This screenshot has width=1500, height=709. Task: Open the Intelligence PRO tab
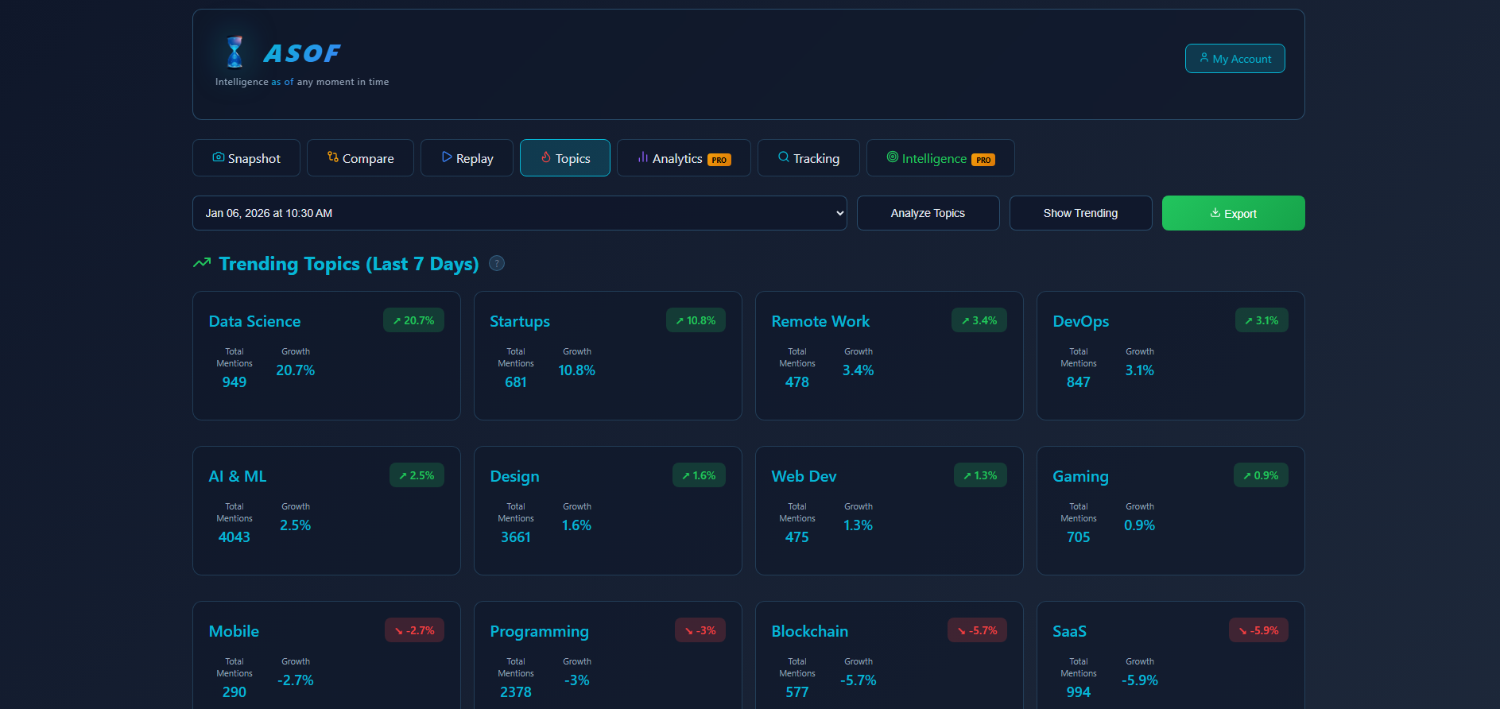pos(940,158)
